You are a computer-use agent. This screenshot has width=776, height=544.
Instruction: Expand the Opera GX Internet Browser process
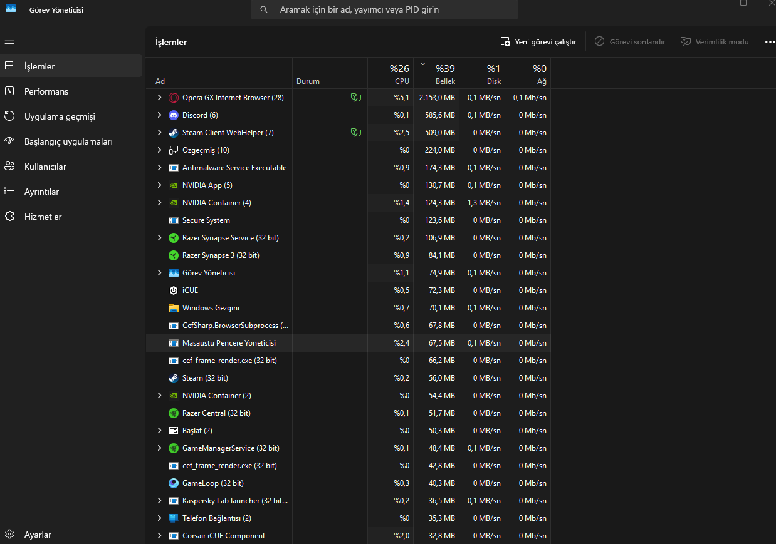click(159, 98)
